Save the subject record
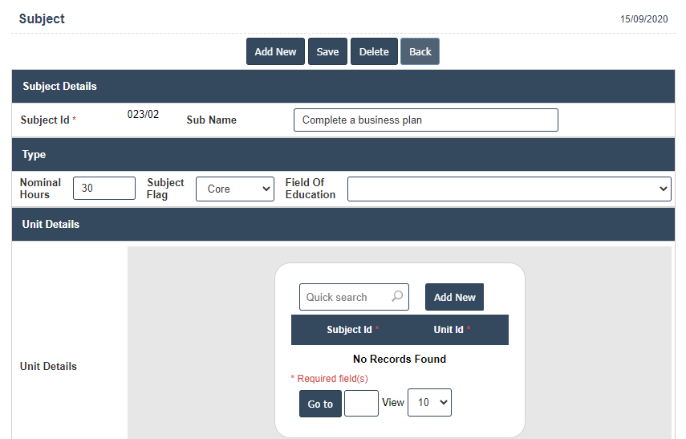Screen dimensions: 686x439 click(327, 51)
